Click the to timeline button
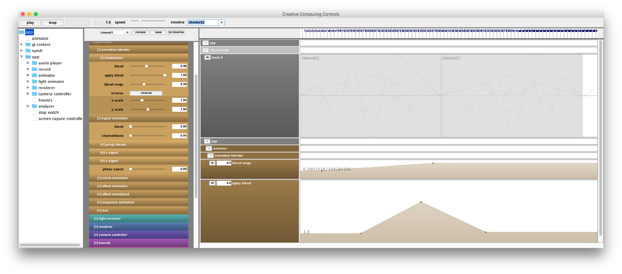The height and width of the screenshot is (274, 622). tap(176, 32)
